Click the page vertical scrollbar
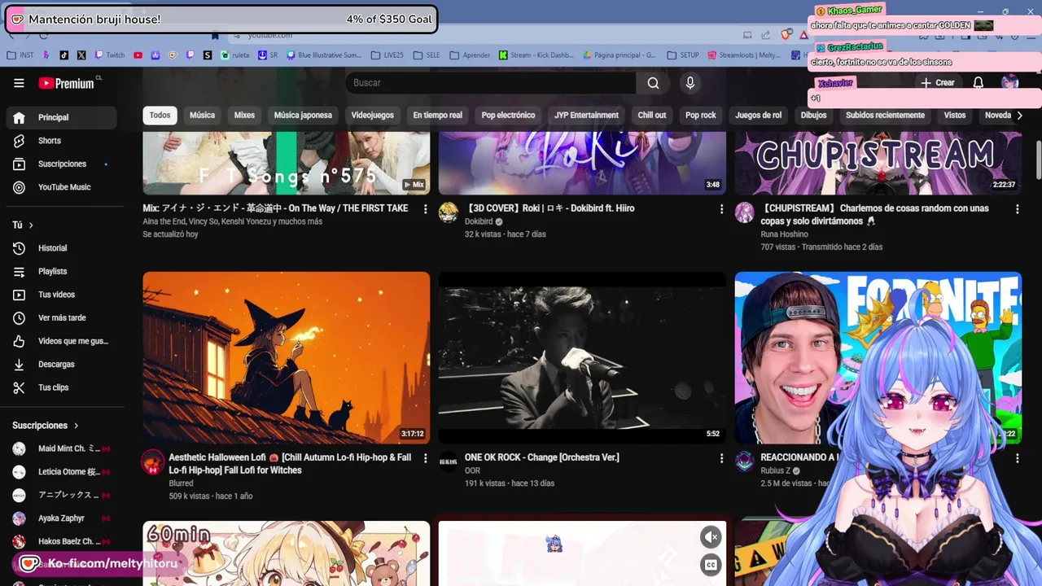 point(1038,160)
